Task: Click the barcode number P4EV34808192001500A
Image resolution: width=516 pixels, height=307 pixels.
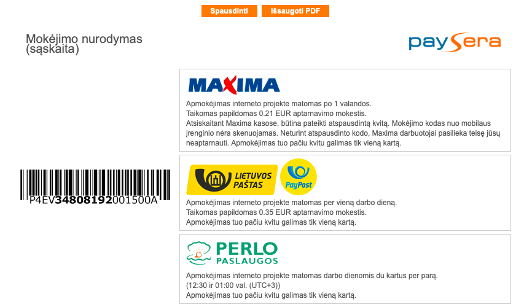Action: click(93, 200)
